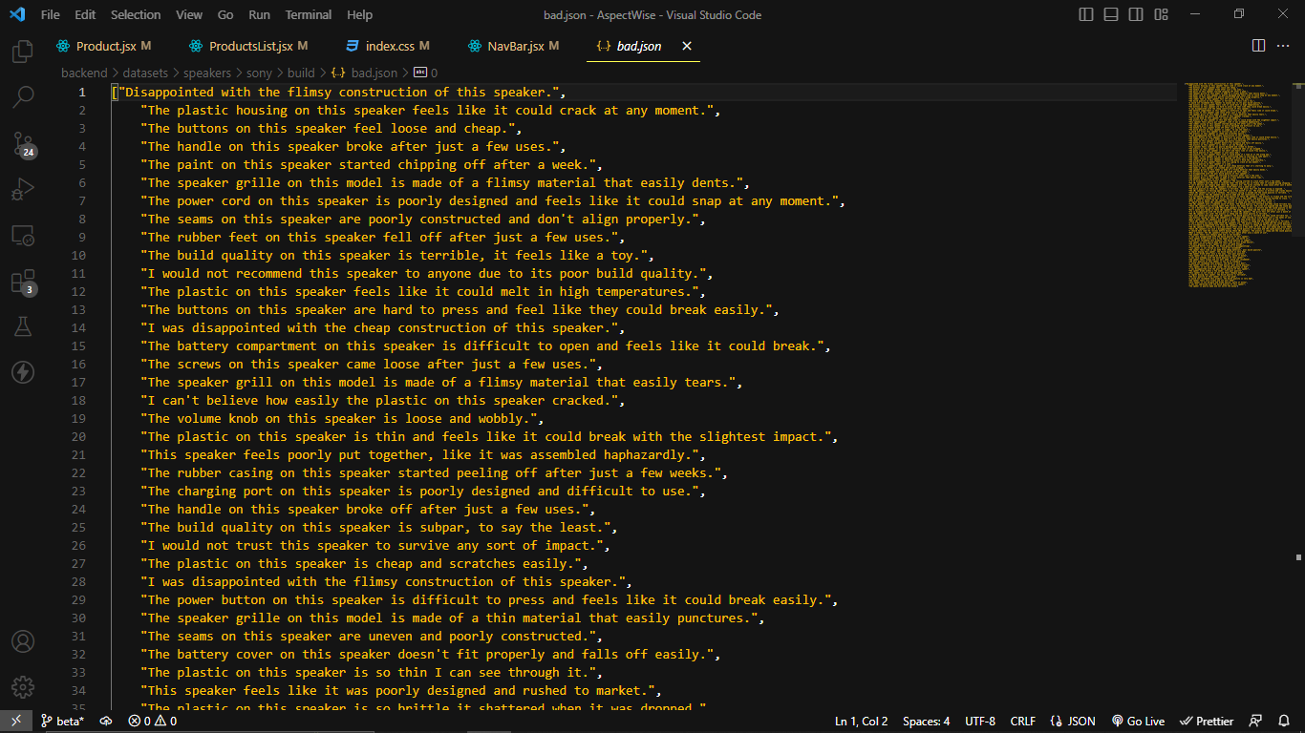Viewport: 1305px width, 733px height.
Task: Click the feedback icon in status bar
Action: pyautogui.click(x=1256, y=722)
